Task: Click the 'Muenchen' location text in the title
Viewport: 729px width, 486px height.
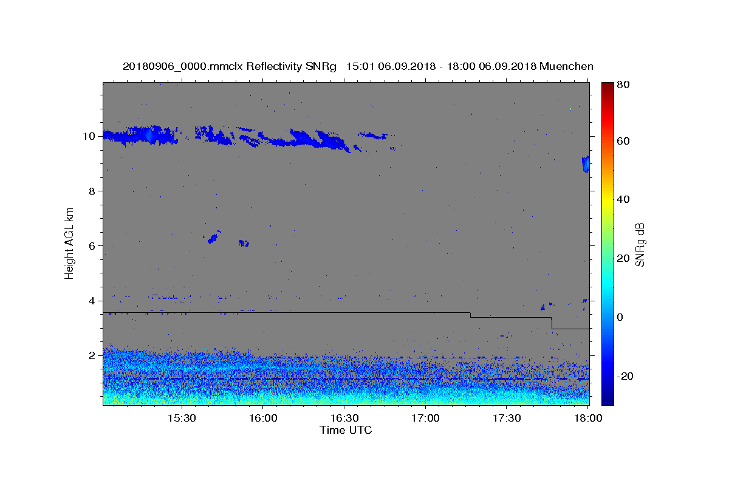Action: [566, 66]
